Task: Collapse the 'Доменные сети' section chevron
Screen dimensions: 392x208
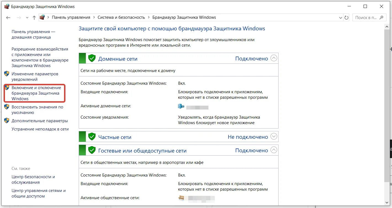Action: coord(274,58)
